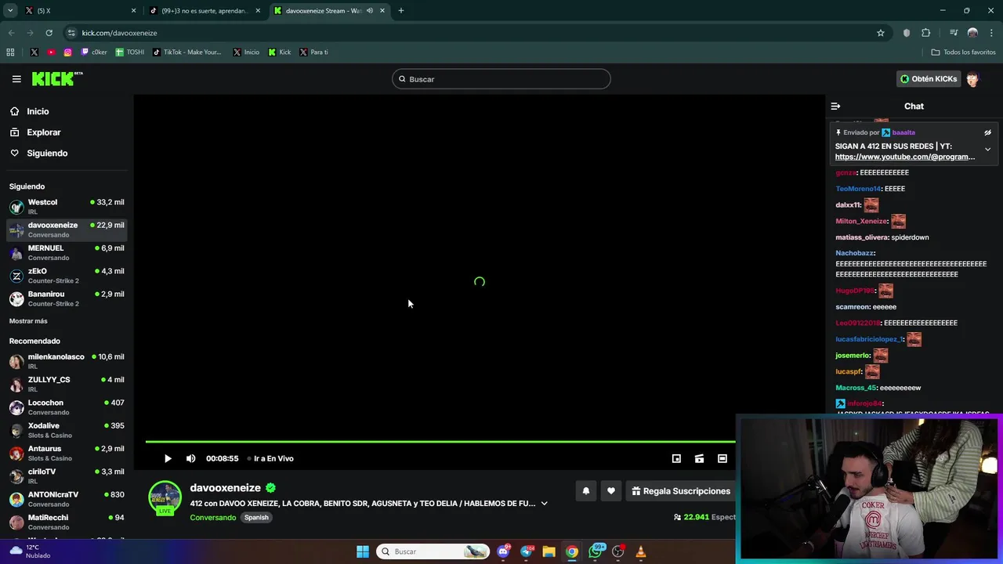
Task: Open the Siguiendo sidebar section link
Action: [x=46, y=153]
